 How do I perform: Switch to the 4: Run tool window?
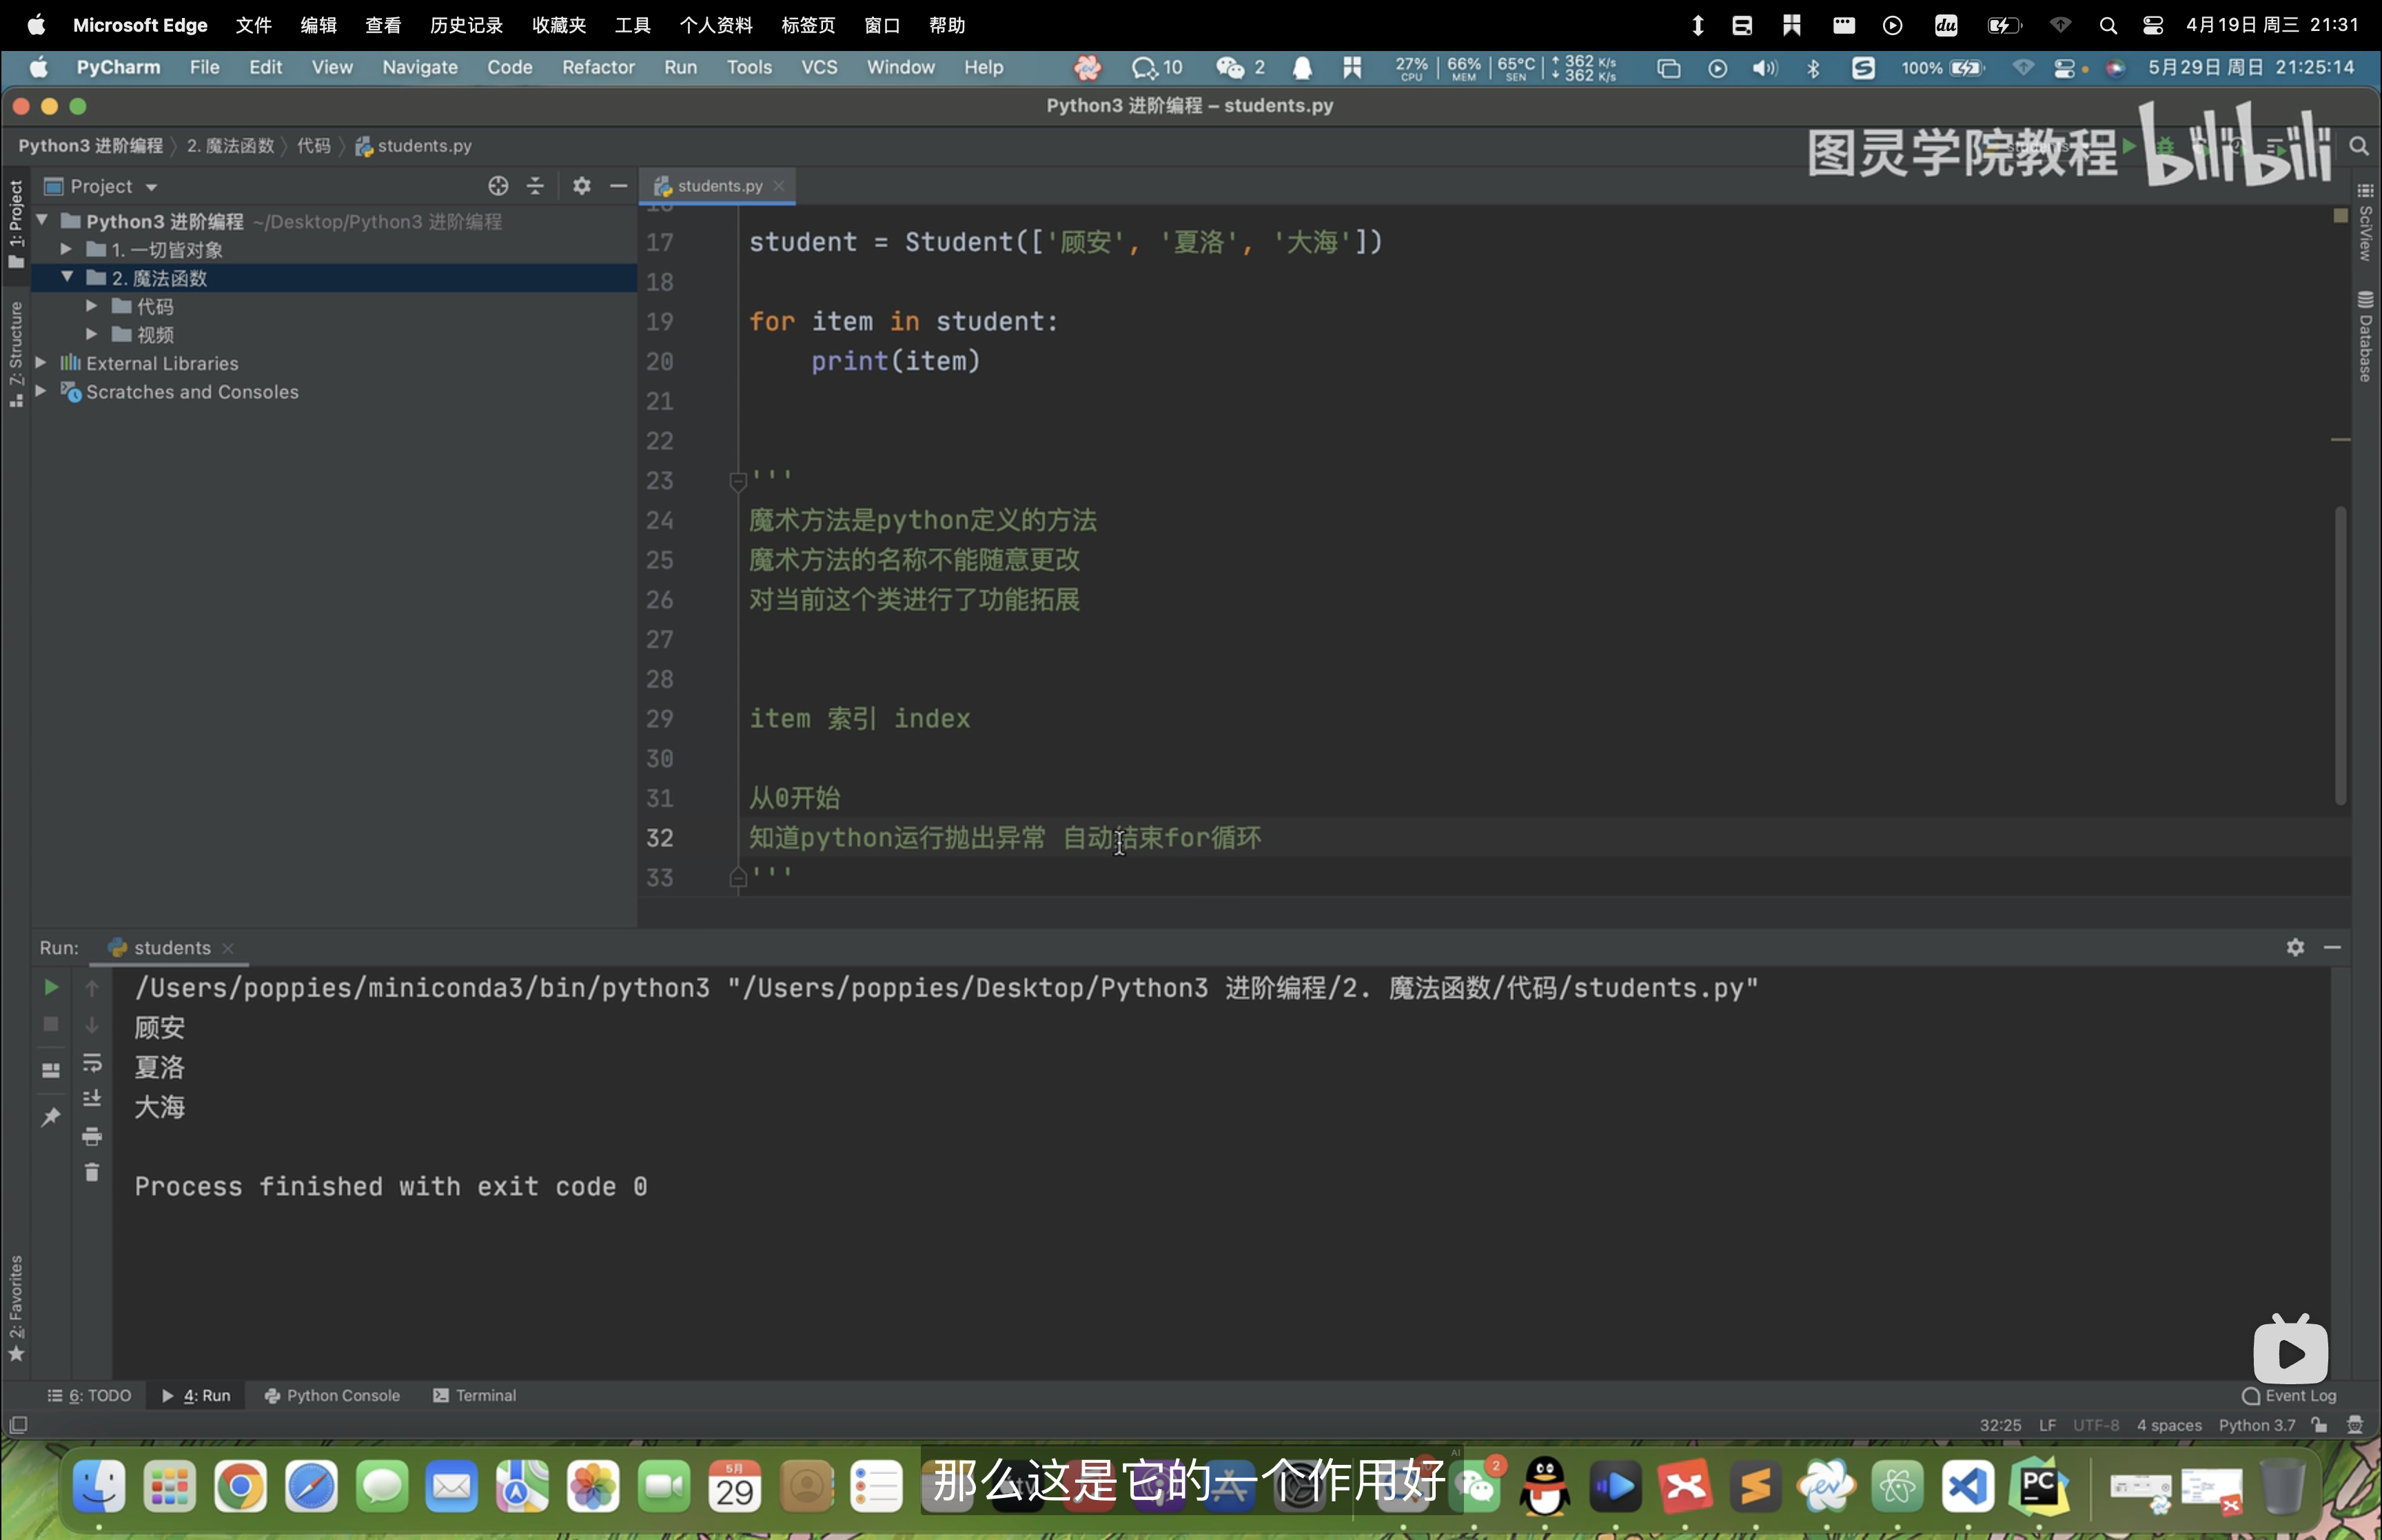(196, 1395)
